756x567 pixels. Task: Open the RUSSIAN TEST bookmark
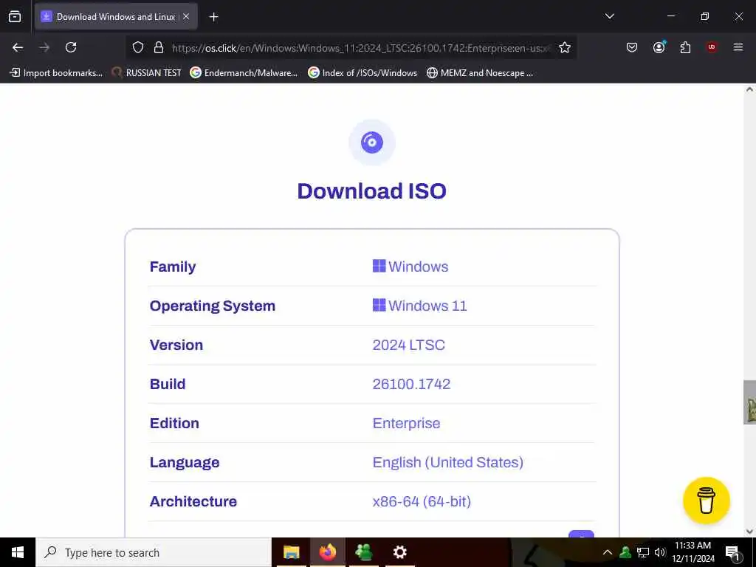point(147,73)
